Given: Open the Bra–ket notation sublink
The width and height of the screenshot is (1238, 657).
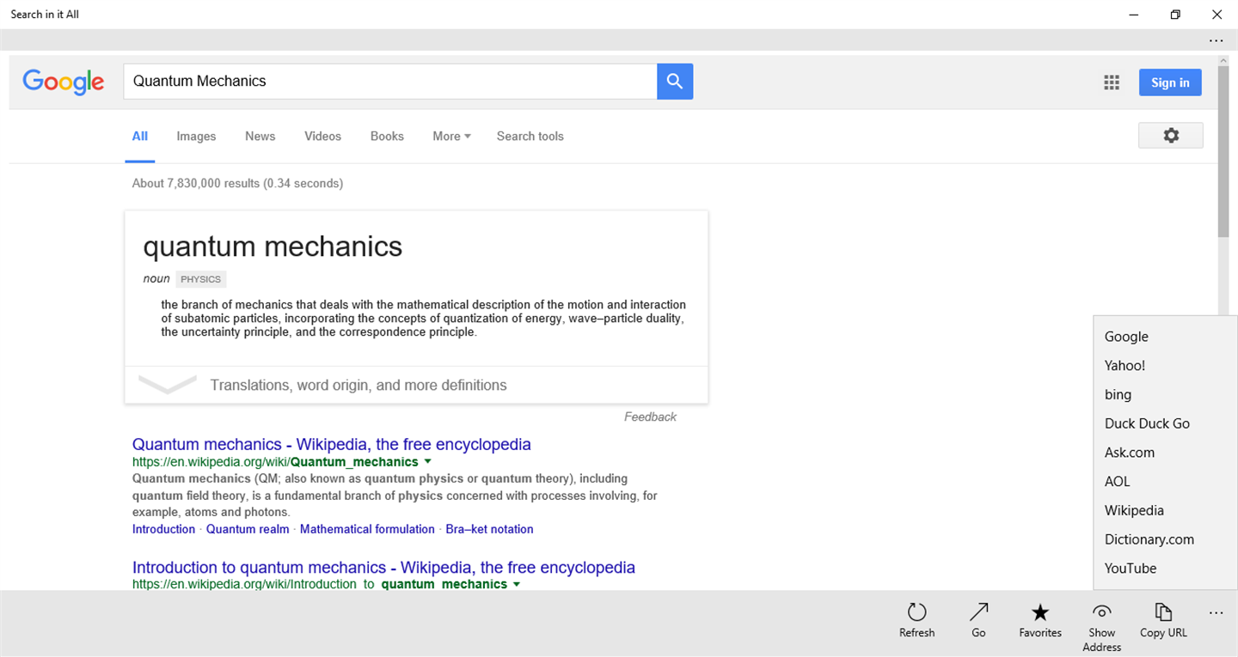Looking at the screenshot, I should click(x=489, y=529).
